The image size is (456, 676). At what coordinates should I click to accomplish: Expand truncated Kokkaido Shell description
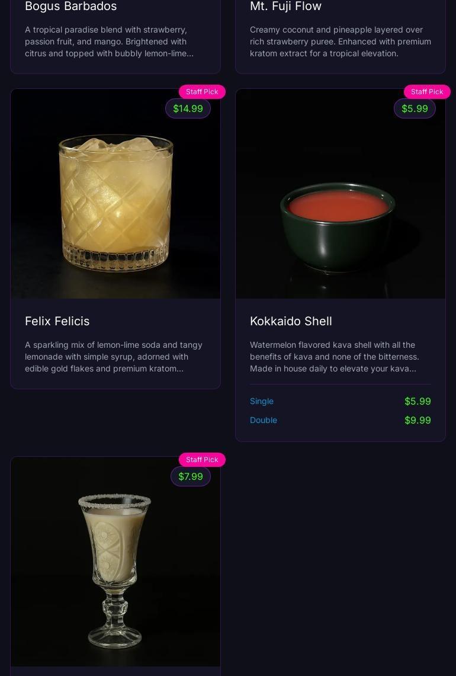tap(335, 357)
